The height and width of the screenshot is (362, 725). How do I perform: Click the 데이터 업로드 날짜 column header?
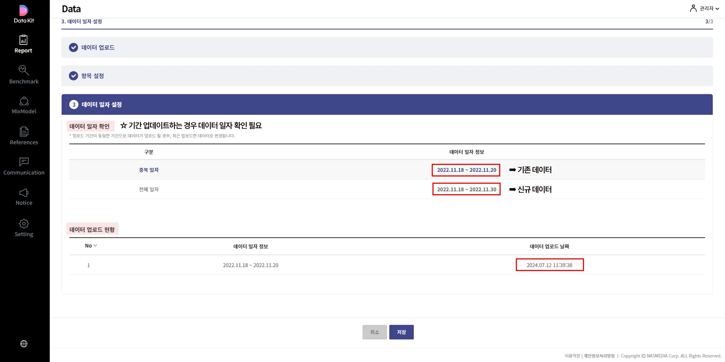coord(549,246)
